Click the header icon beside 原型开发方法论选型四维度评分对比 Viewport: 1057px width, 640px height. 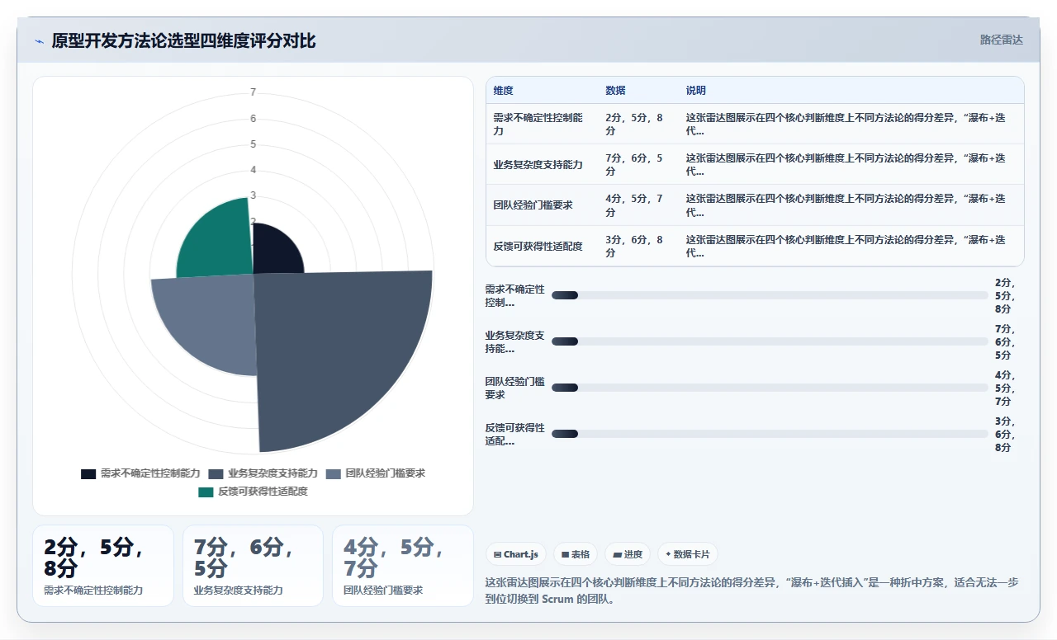(x=39, y=41)
